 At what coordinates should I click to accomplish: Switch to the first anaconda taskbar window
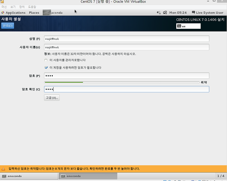tap(29, 176)
